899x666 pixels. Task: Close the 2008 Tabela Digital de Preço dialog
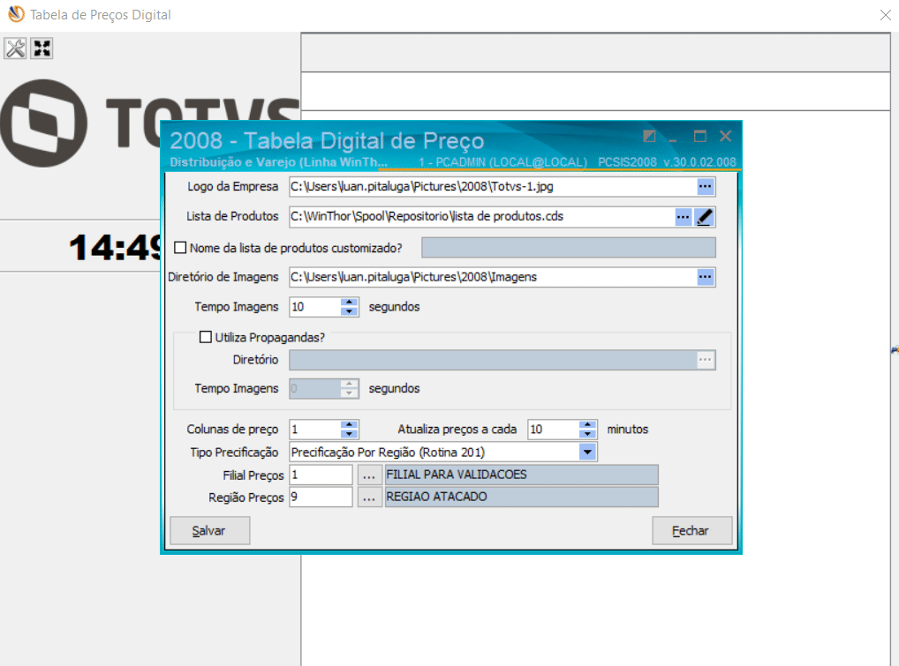(726, 137)
